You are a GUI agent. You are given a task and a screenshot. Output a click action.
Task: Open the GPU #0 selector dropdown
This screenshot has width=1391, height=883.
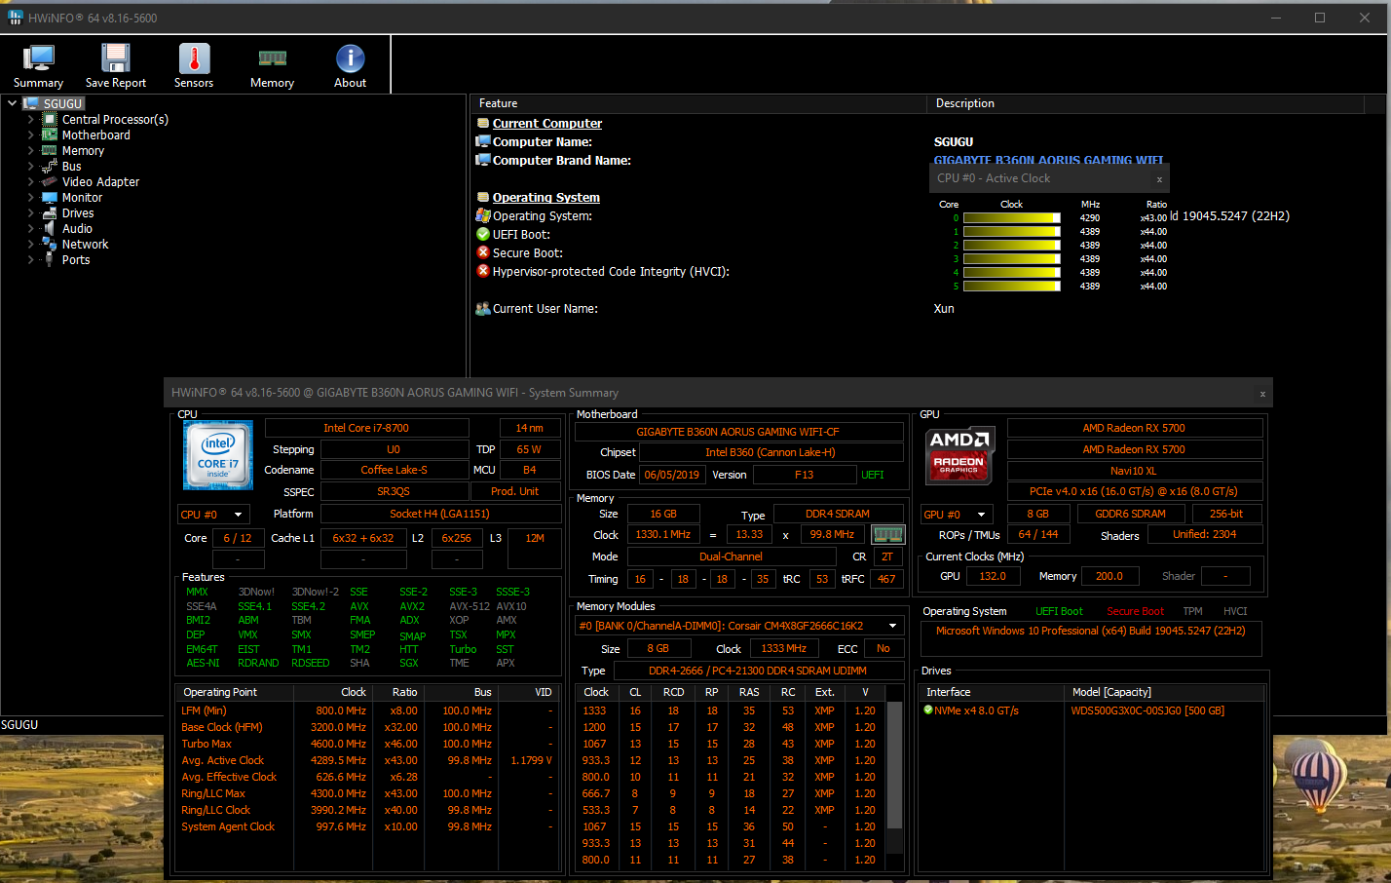pos(956,515)
